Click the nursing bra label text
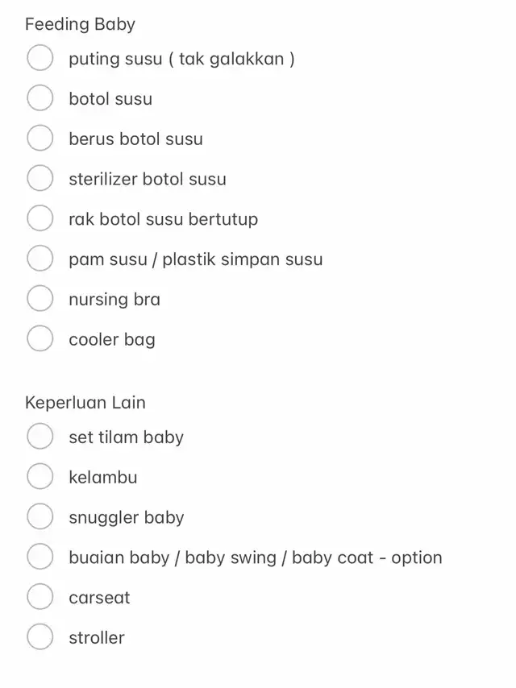The width and height of the screenshot is (516, 688). point(114,300)
